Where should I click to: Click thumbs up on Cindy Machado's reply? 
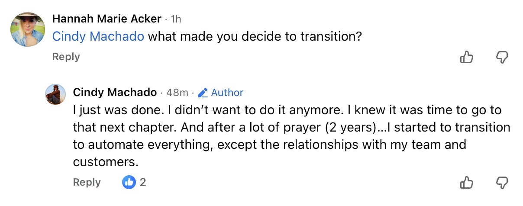[x=467, y=182]
